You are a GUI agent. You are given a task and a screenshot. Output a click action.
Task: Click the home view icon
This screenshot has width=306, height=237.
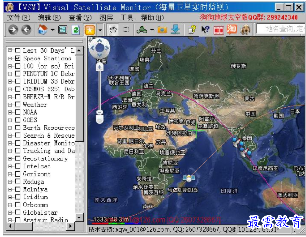coord(42,30)
